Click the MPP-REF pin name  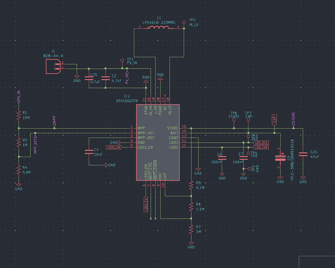coord(146,138)
